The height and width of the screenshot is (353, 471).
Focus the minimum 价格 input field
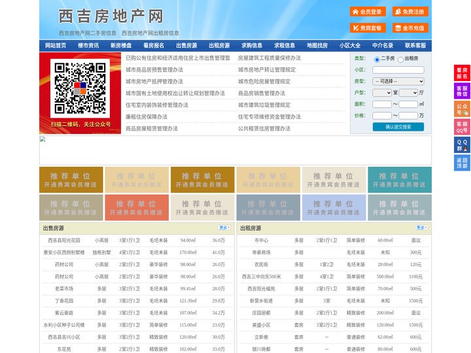click(382, 116)
